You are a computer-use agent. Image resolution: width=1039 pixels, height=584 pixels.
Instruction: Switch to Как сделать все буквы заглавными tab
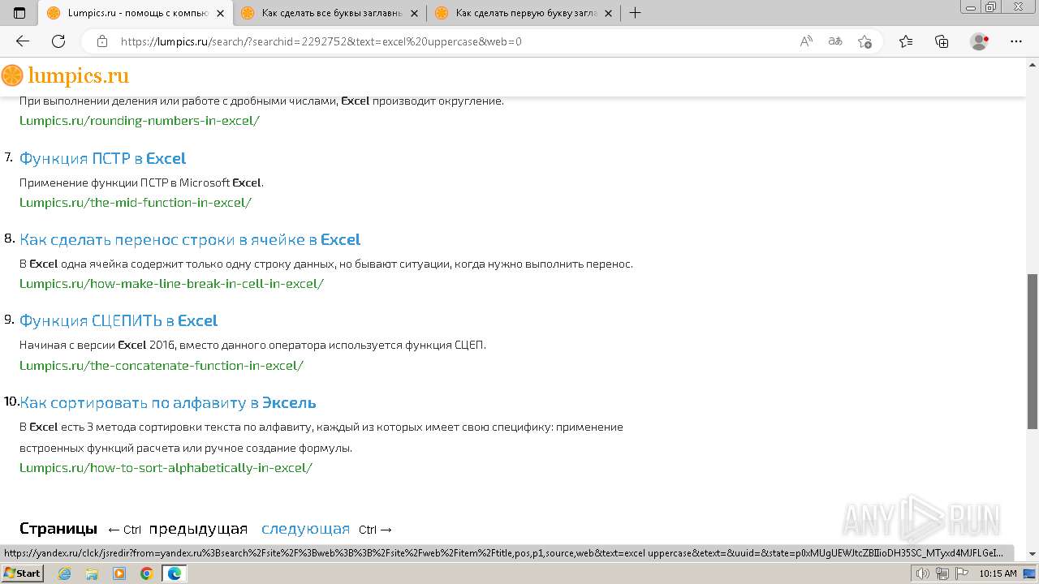331,13
